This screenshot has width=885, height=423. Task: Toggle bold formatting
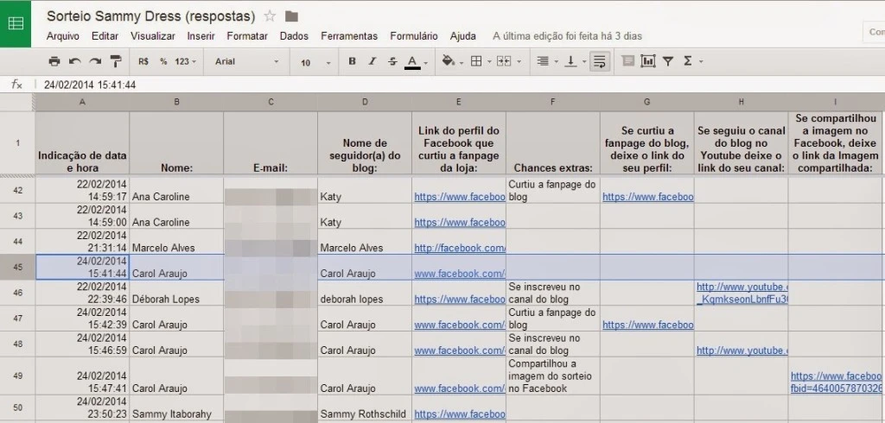[353, 61]
